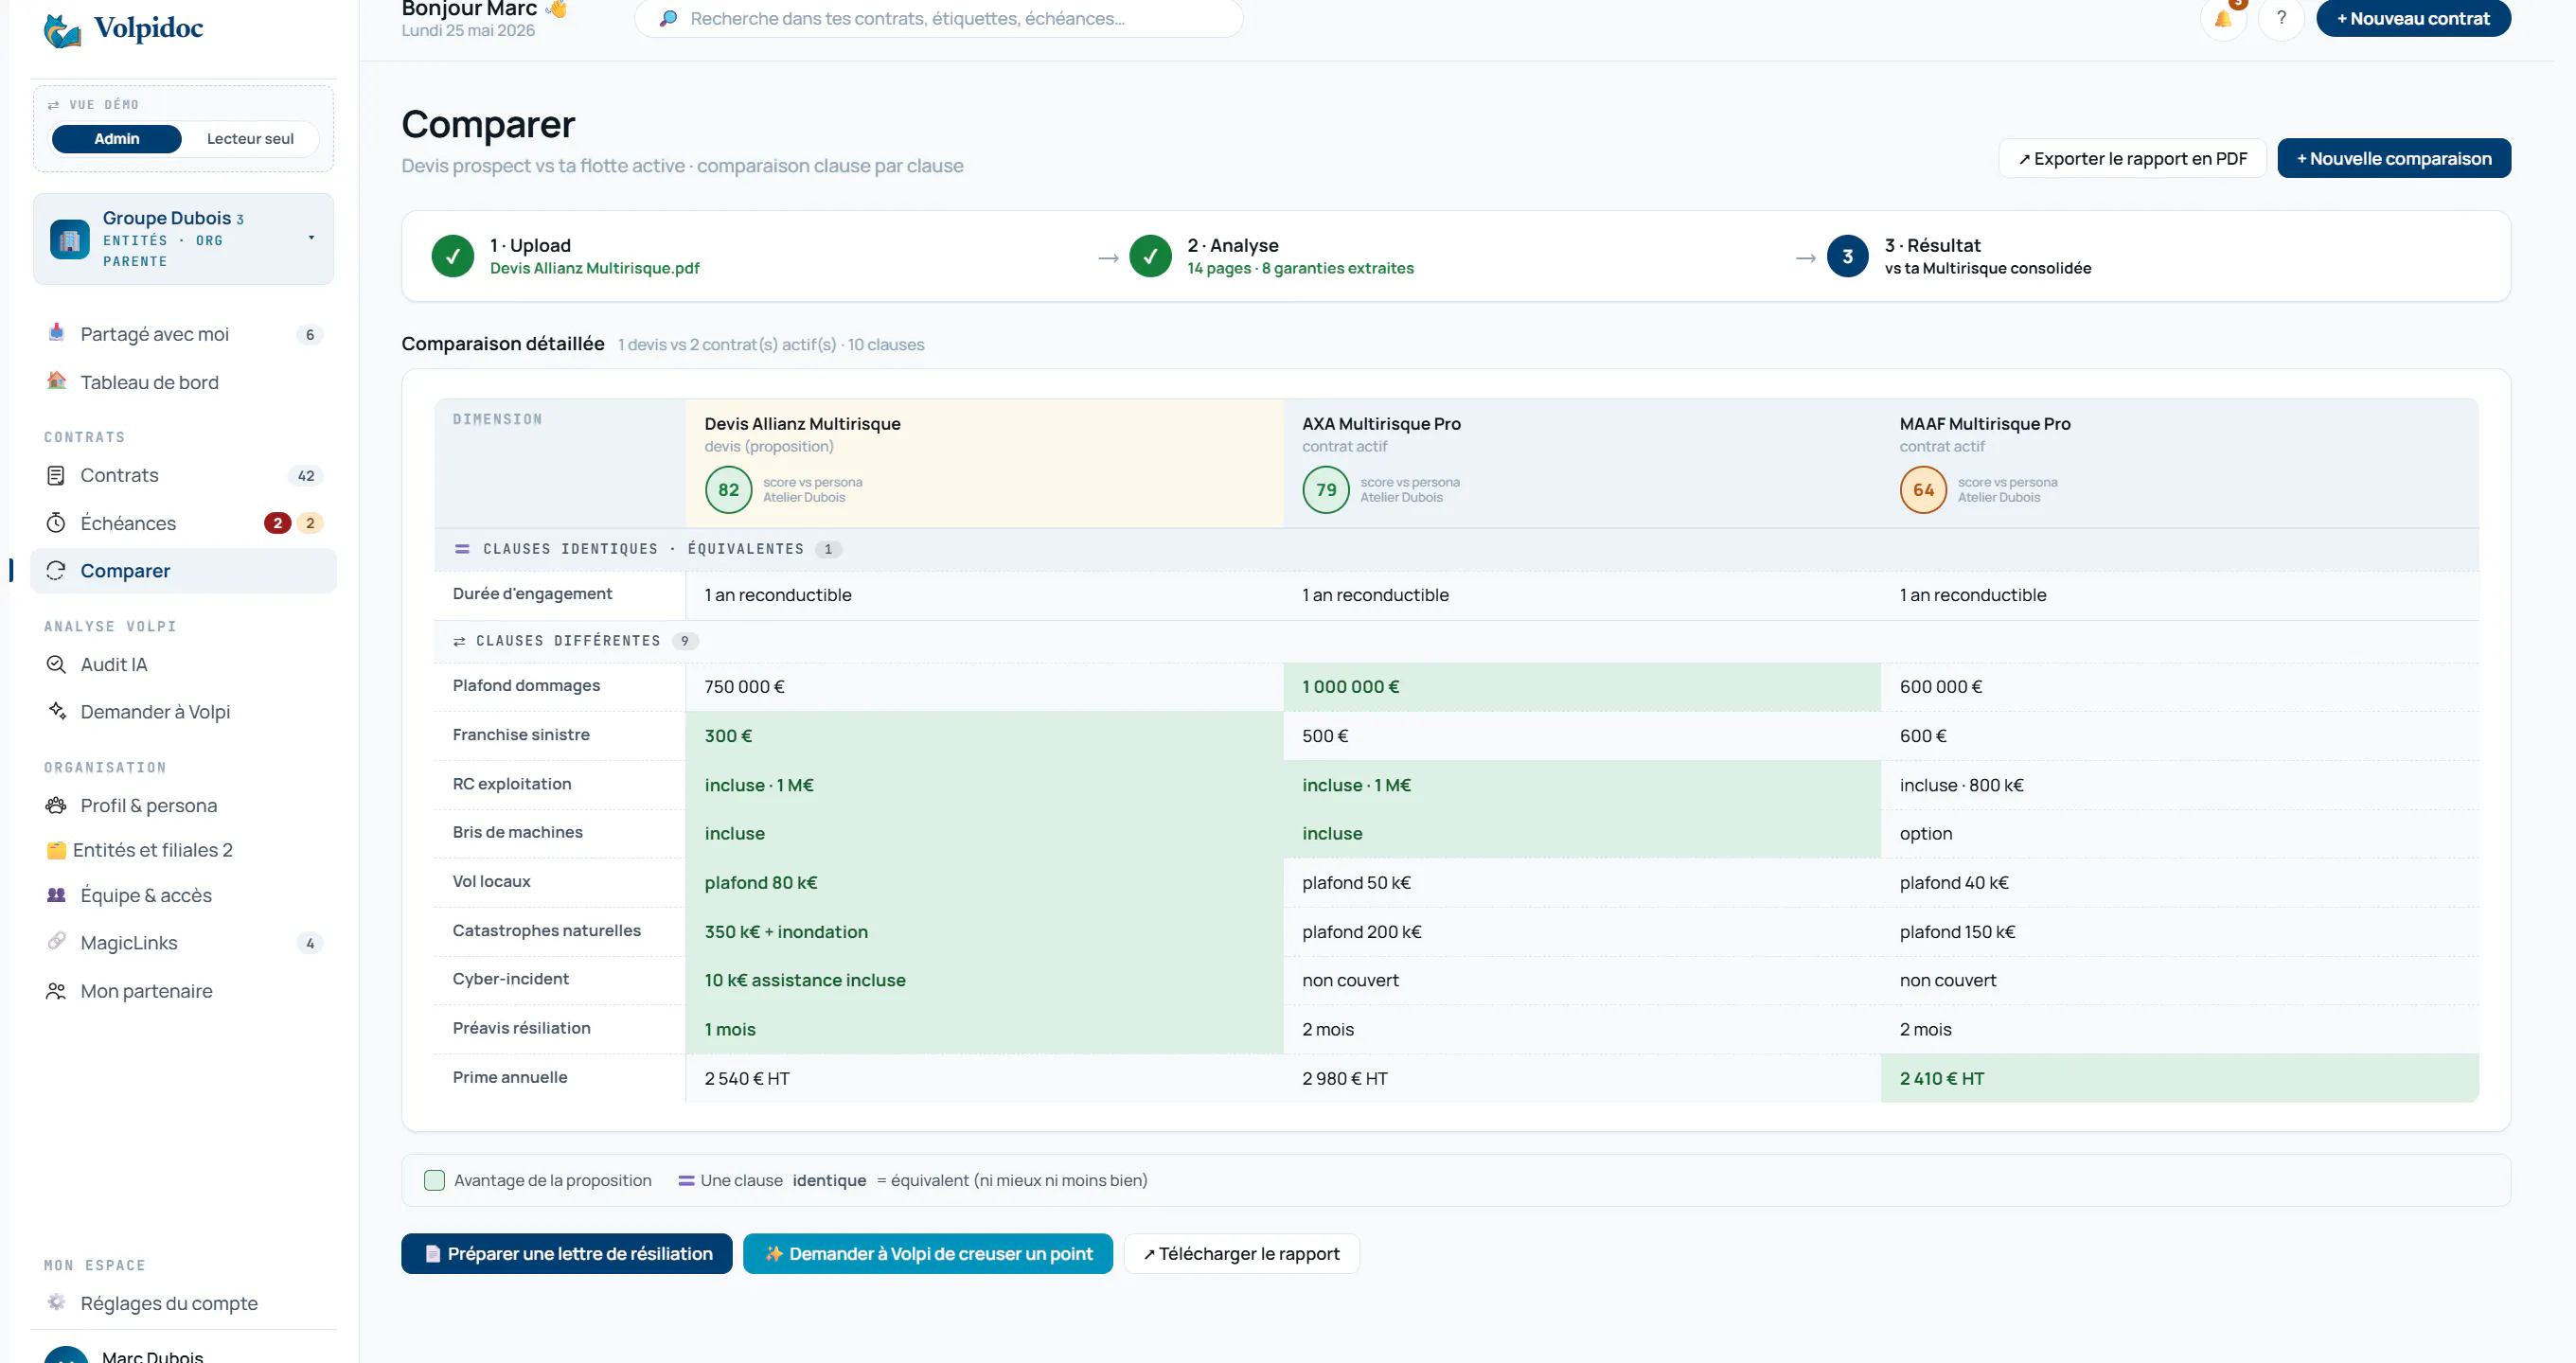Click the Partagé avec moi inbox icon
2576x1363 pixels.
pos(57,333)
